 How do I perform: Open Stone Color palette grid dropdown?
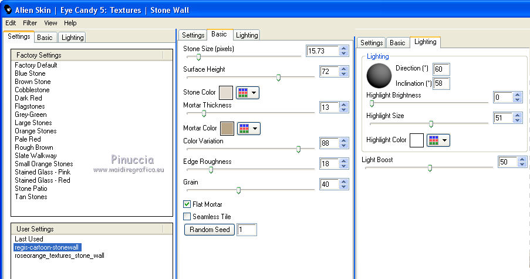tap(248, 93)
